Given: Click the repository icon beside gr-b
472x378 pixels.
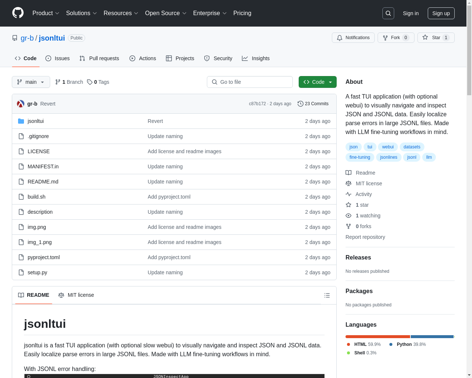Looking at the screenshot, I should tap(15, 38).
